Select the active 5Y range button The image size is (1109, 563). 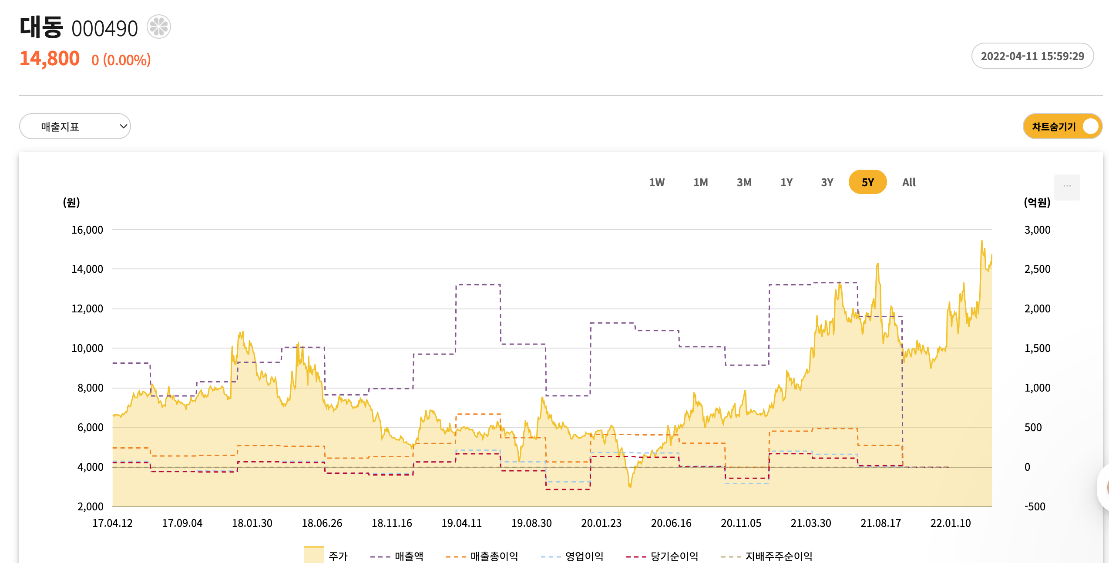pos(867,182)
